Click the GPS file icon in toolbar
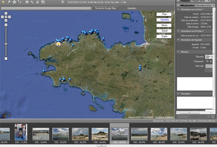This screenshot has height=147, width=217. [43, 2]
